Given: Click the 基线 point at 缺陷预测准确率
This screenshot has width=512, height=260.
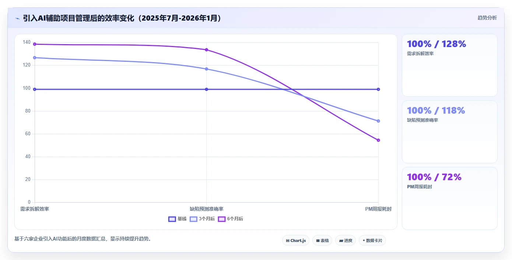Looking at the screenshot, I should [x=207, y=89].
